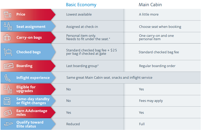Click the Checked bags luggage cart icon
The image size is (202, 130).
tap(8, 52)
